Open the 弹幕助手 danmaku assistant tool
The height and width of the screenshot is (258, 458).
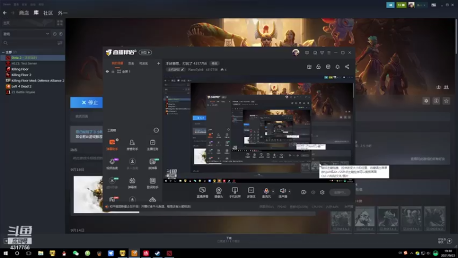pyautogui.click(x=112, y=145)
